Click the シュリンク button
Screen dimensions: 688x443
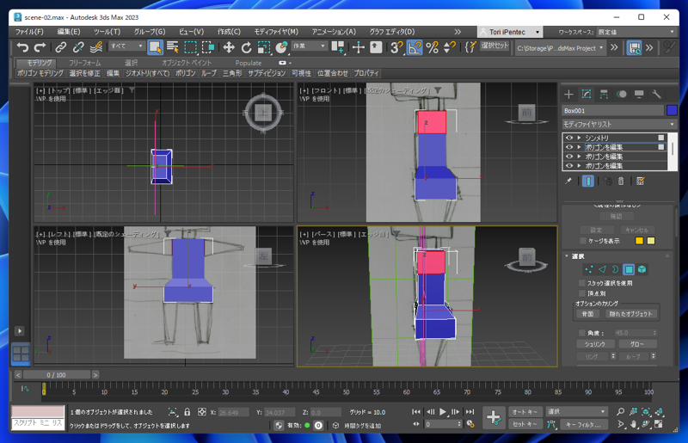(x=595, y=344)
